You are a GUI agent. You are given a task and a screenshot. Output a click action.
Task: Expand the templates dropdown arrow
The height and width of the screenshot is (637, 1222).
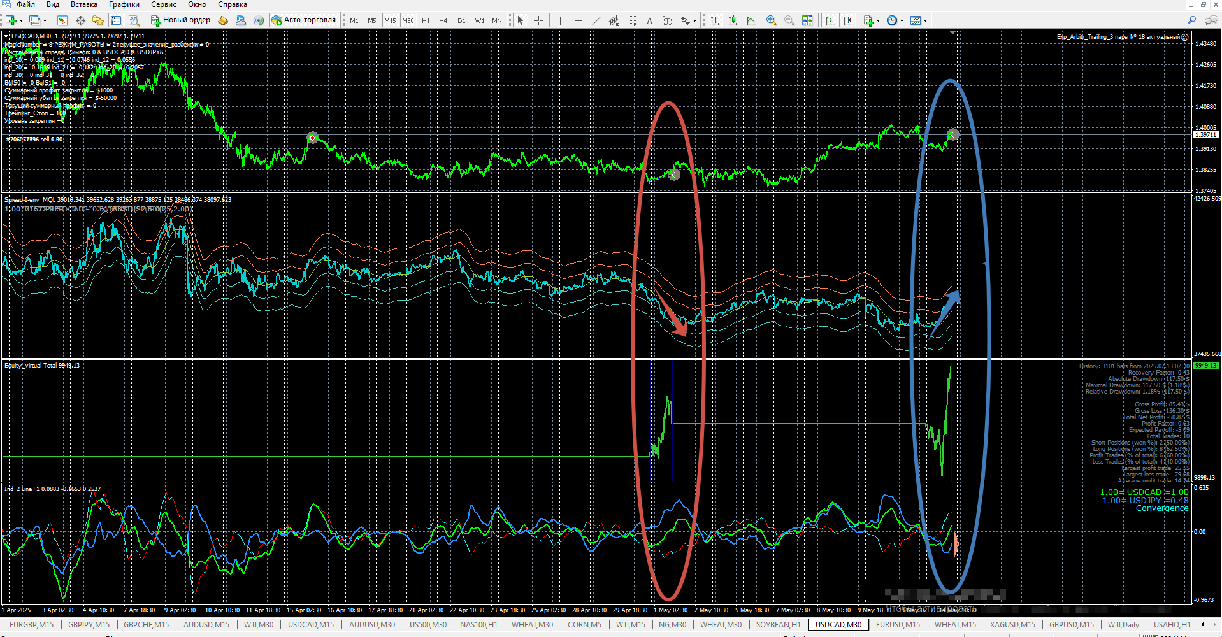tap(925, 20)
